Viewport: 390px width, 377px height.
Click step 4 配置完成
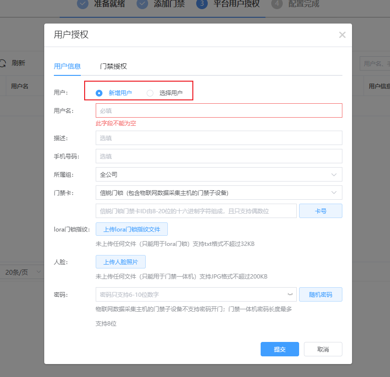(295, 4)
